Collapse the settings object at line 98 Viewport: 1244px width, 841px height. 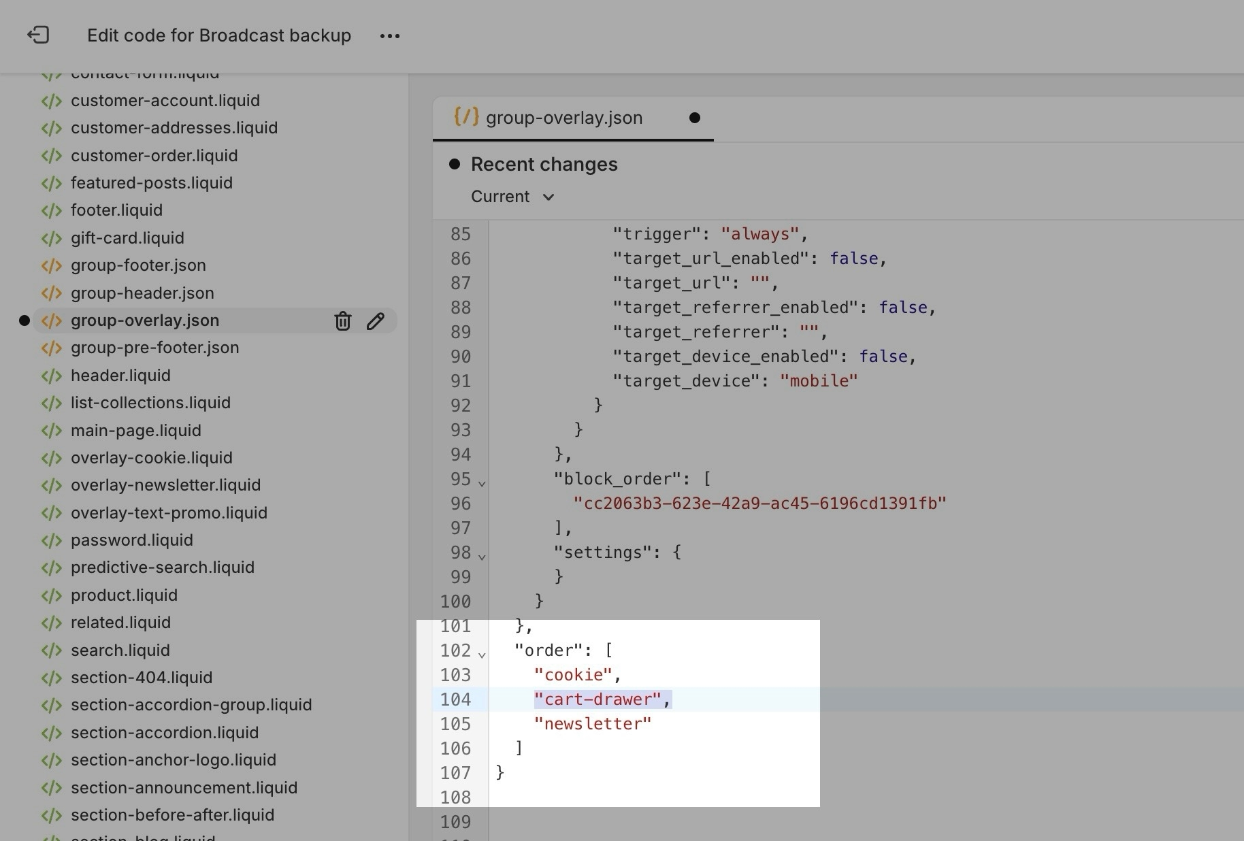(482, 557)
